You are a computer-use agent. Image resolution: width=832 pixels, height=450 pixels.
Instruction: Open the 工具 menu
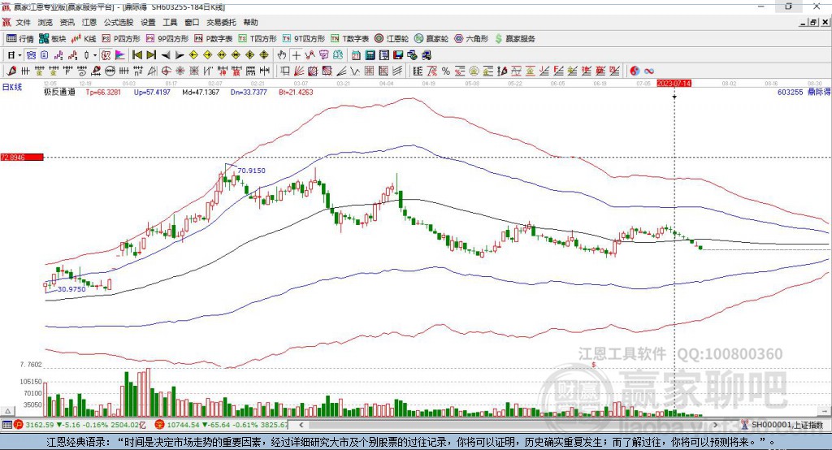coord(170,22)
